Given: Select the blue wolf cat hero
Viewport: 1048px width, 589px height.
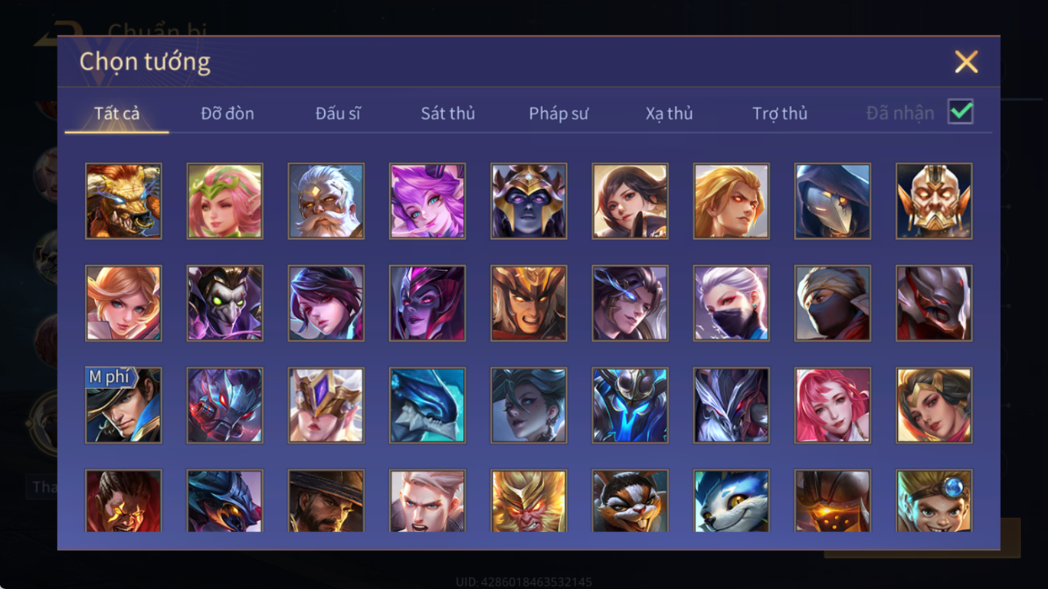Looking at the screenshot, I should [731, 501].
